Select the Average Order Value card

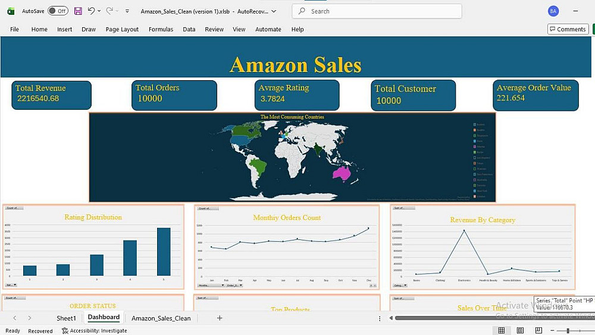[536, 95]
